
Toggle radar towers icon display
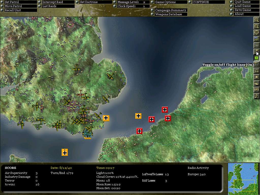[x=256, y=71]
